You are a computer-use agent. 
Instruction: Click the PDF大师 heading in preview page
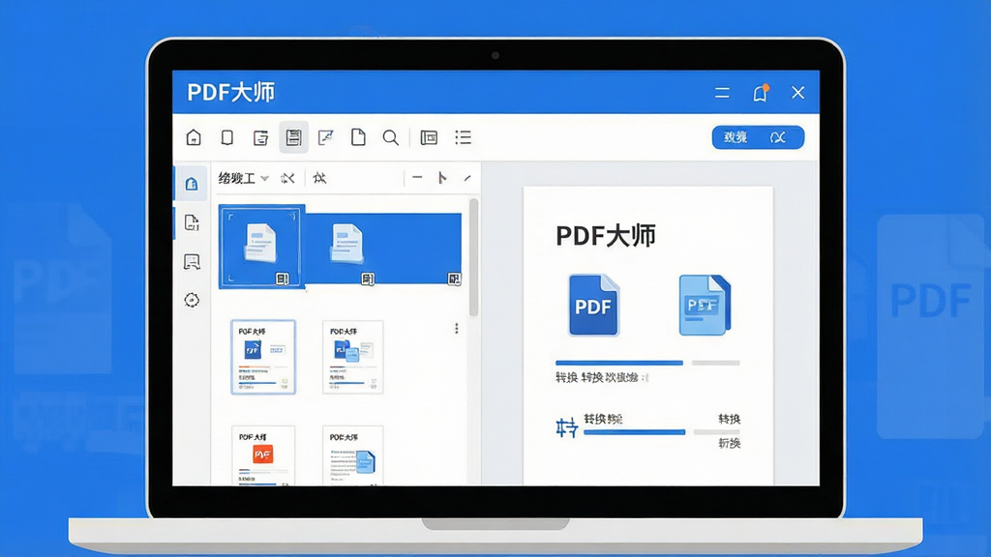coord(606,236)
